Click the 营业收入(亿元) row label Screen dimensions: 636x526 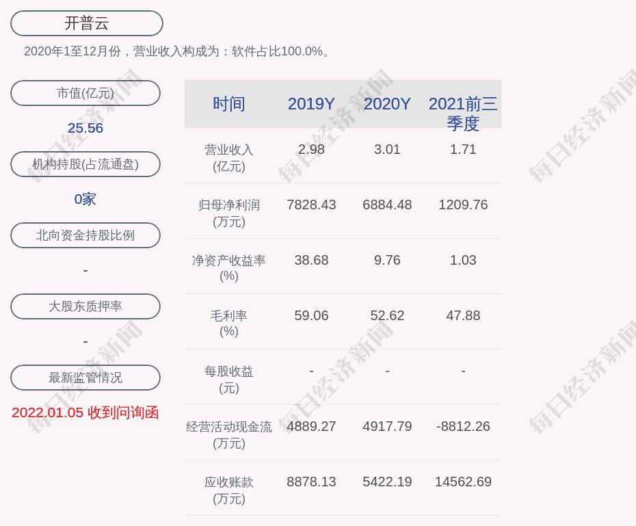pyautogui.click(x=229, y=158)
